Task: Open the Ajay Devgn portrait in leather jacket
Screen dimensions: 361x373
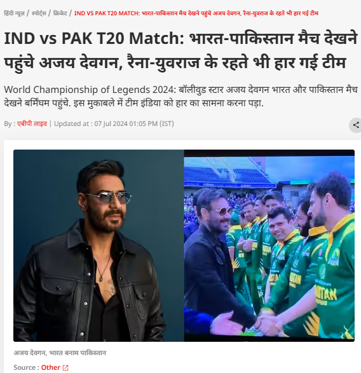Action: point(99,246)
